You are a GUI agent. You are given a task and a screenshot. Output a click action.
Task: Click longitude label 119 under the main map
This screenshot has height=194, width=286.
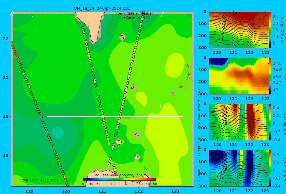29,191
